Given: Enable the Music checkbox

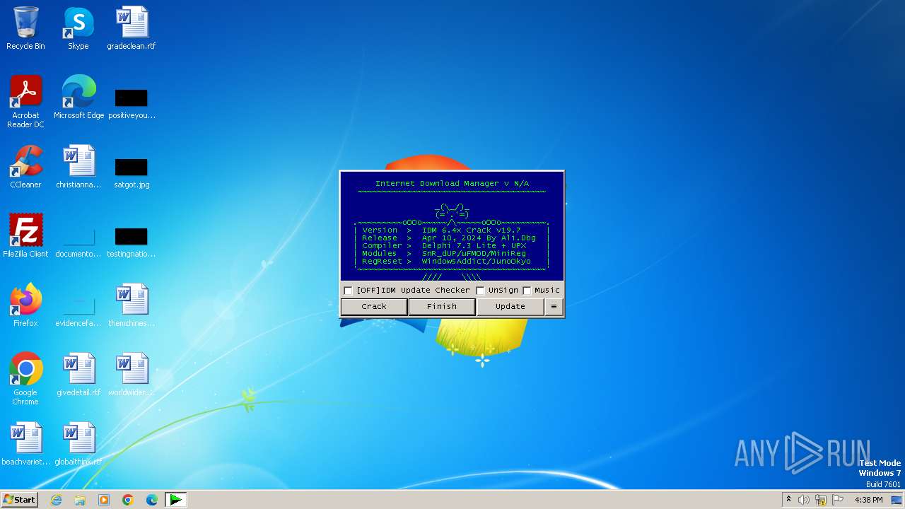Looking at the screenshot, I should pos(527,291).
